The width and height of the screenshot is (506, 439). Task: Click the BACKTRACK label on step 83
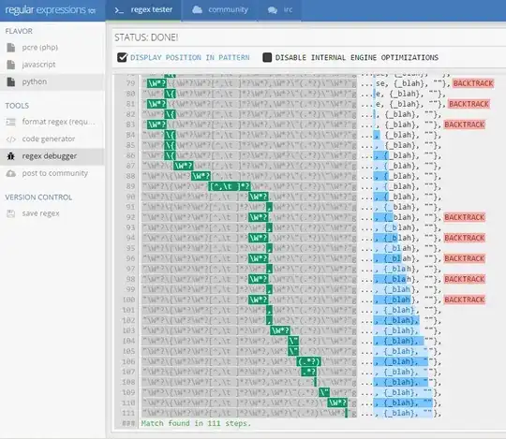click(465, 124)
